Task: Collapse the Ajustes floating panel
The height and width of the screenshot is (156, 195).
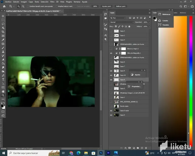Action: (x=142, y=70)
